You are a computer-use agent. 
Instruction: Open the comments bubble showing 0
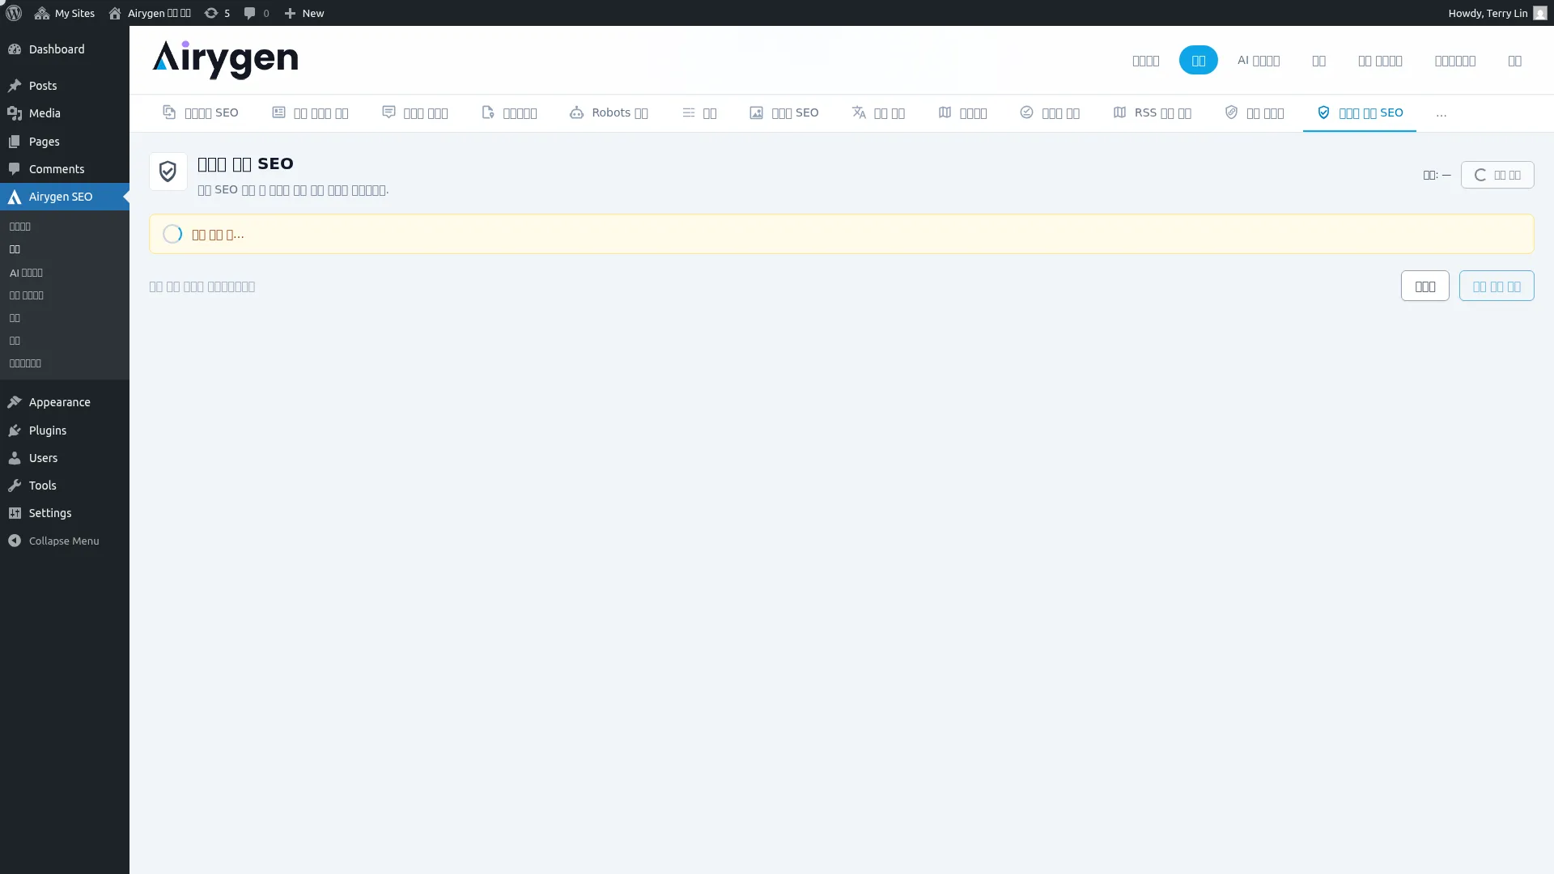coord(257,13)
